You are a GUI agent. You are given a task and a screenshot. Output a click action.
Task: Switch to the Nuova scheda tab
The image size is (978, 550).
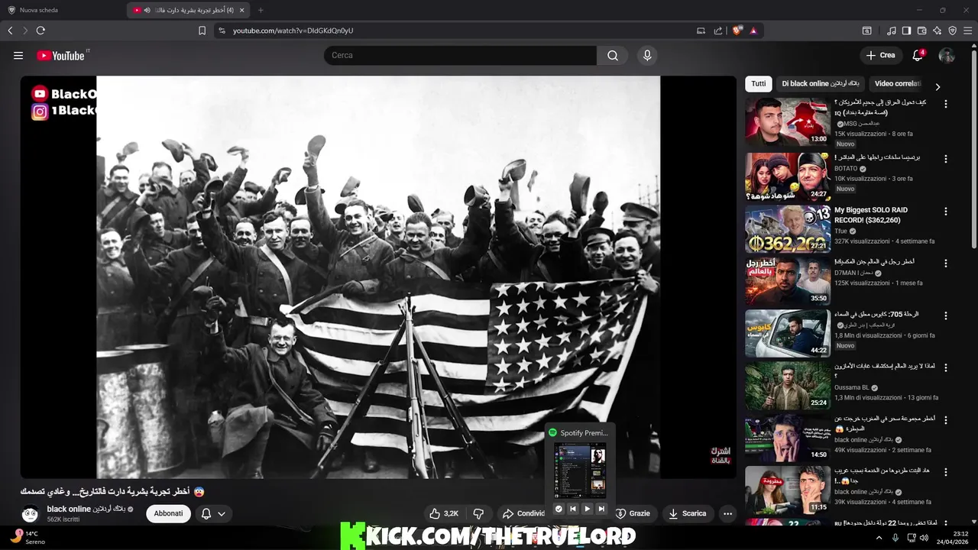pyautogui.click(x=63, y=10)
